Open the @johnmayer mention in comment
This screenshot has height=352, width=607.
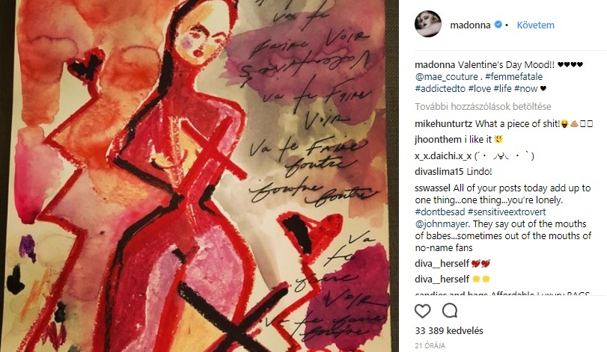point(442,223)
